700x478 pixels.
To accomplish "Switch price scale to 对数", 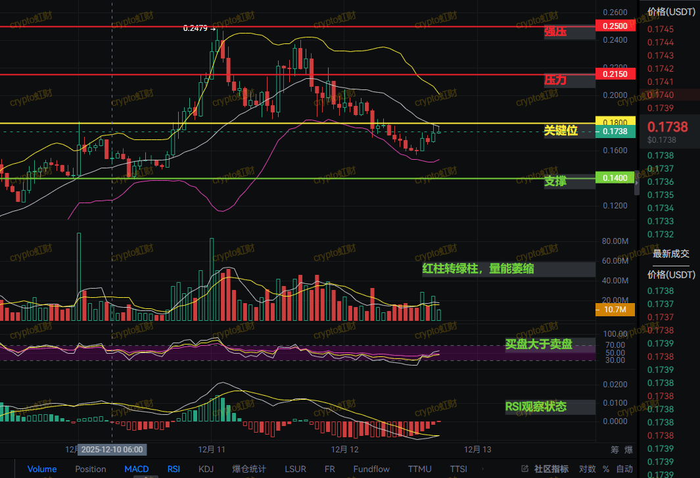I will 588,469.
